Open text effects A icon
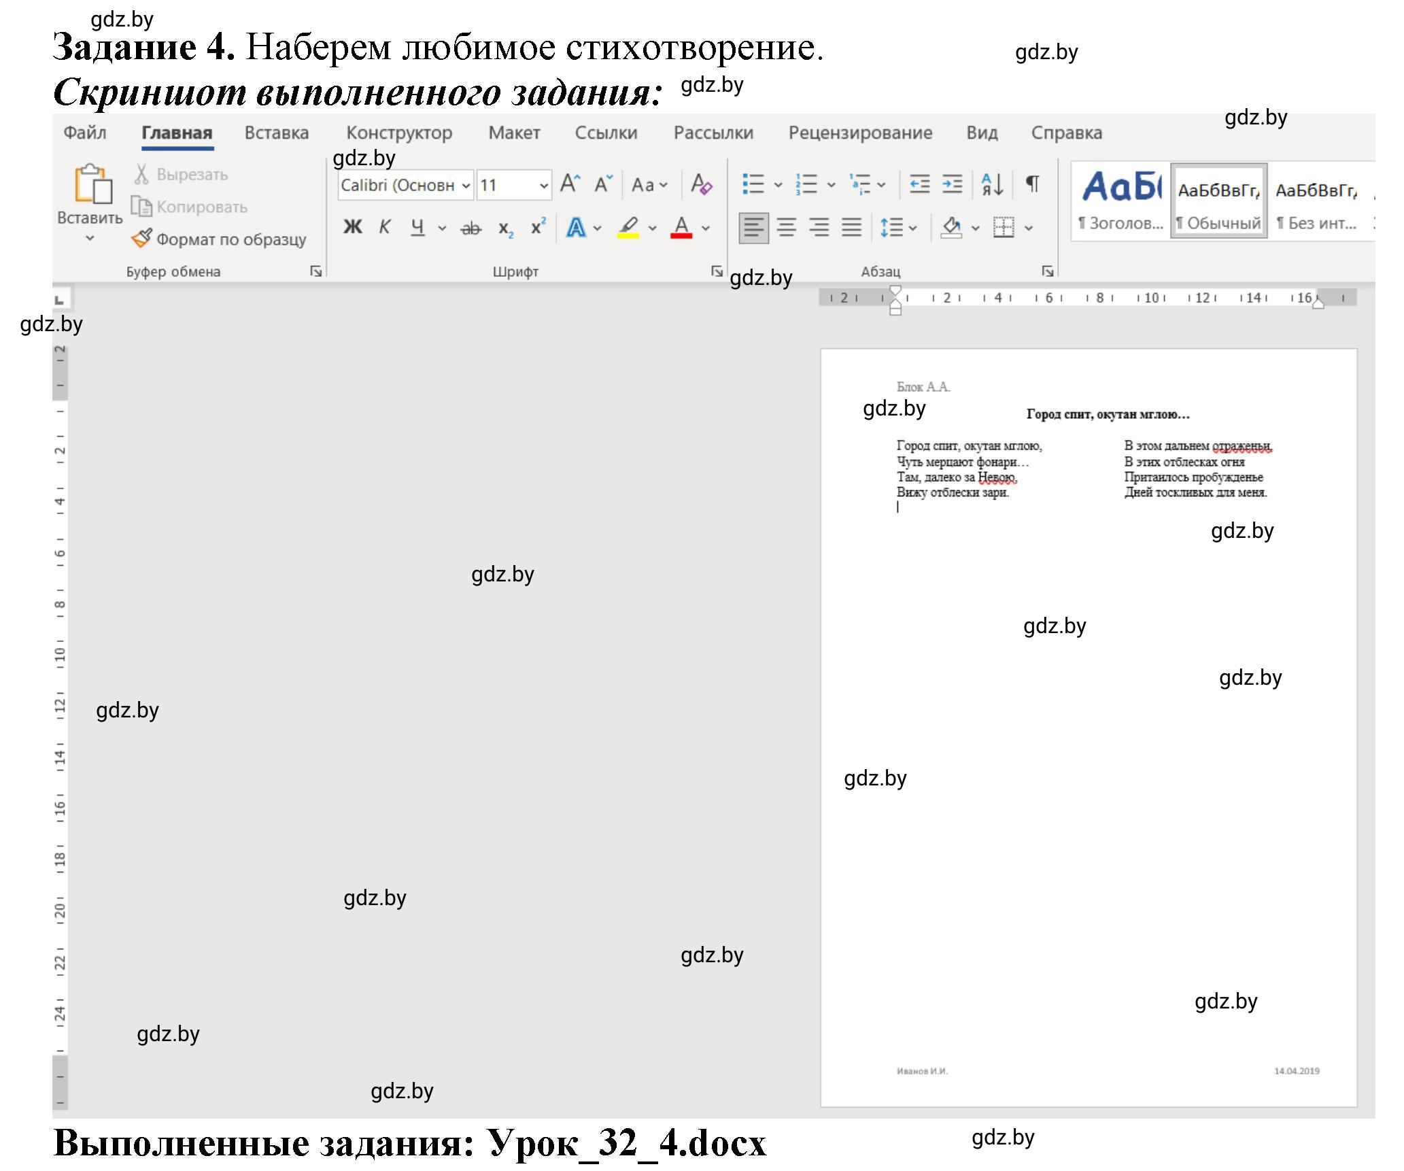Viewport: 1404px width, 1171px height. (x=576, y=227)
